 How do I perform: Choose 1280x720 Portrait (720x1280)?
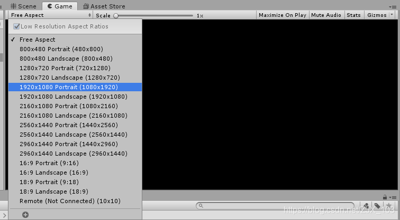tap(75, 68)
